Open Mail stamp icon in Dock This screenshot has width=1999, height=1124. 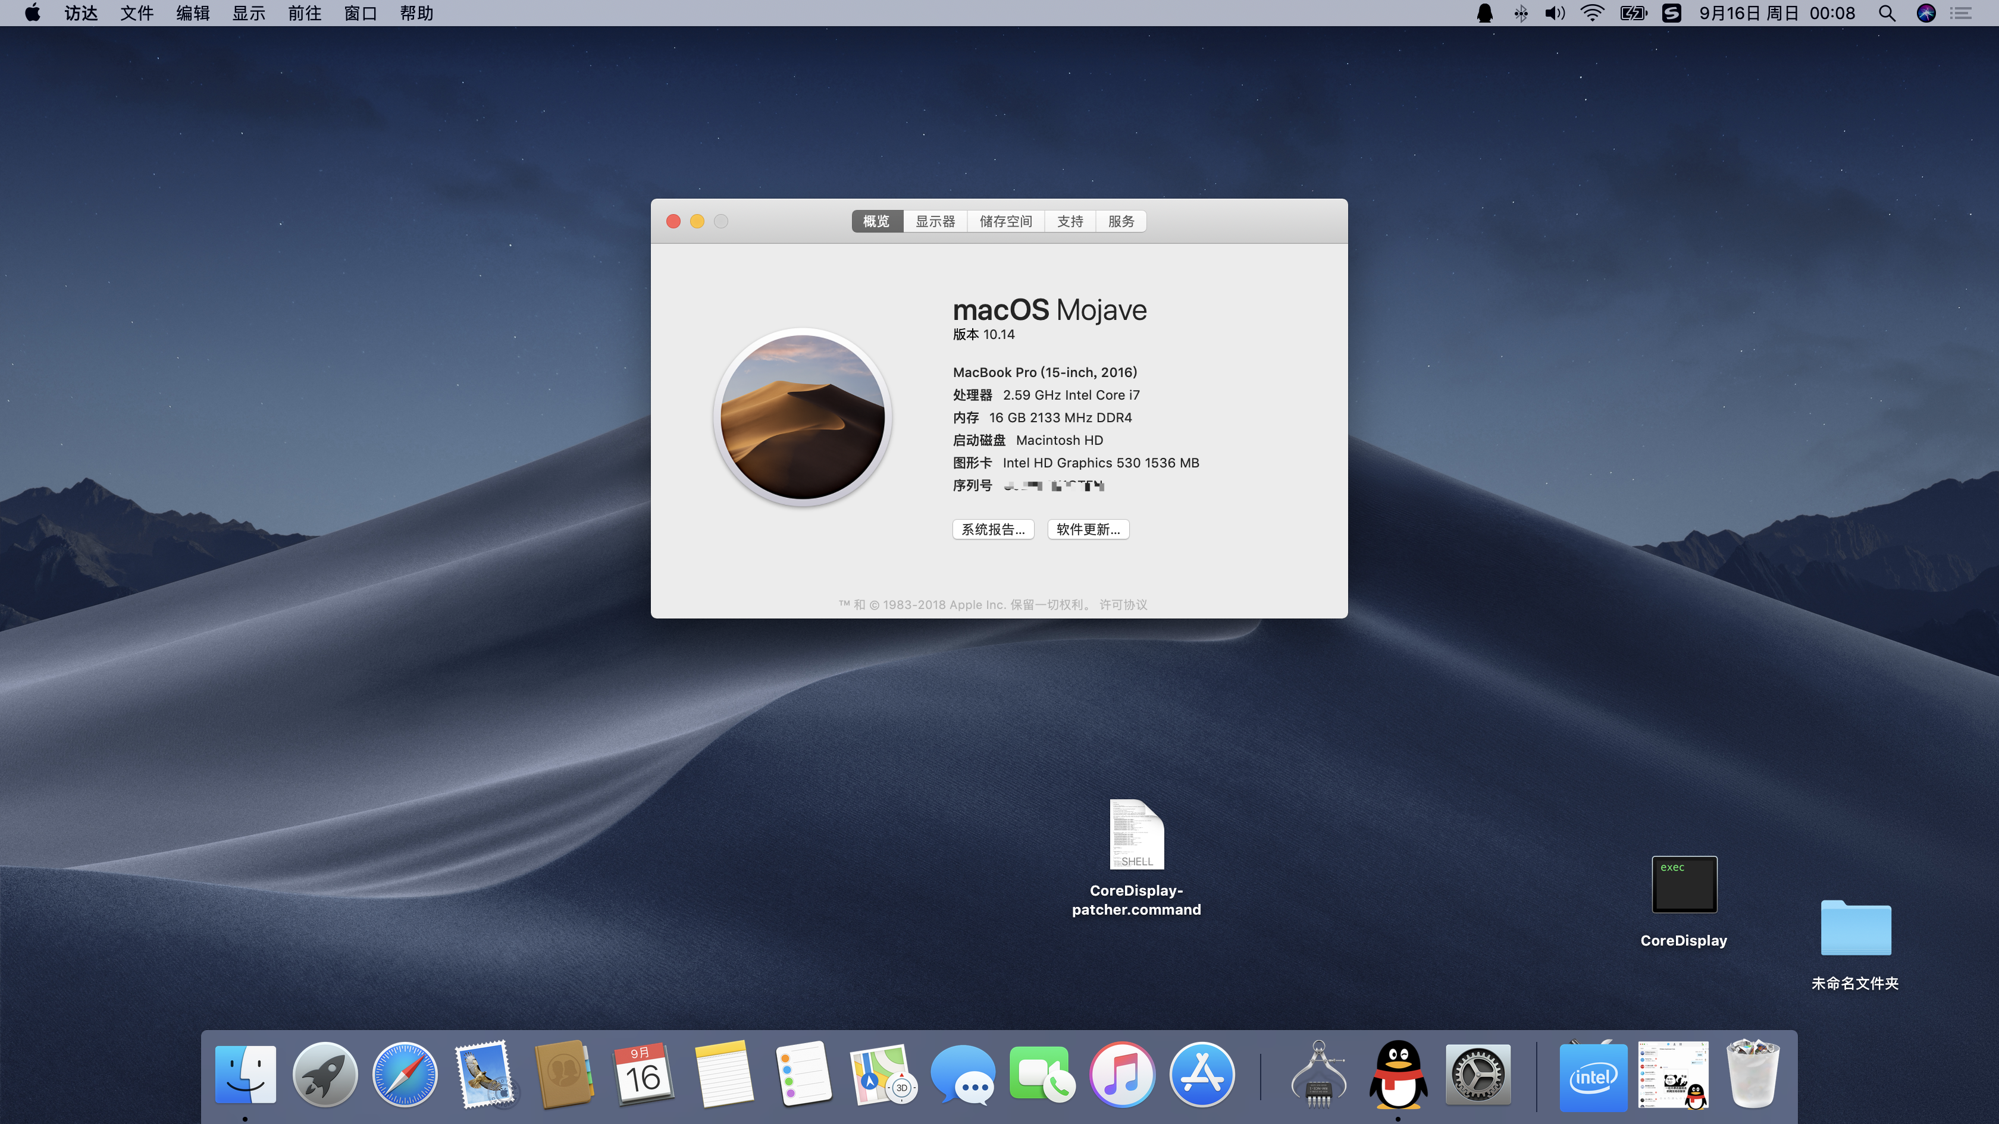484,1075
